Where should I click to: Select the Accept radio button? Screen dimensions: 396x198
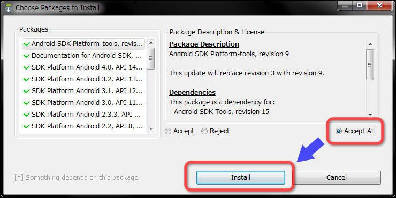point(167,131)
